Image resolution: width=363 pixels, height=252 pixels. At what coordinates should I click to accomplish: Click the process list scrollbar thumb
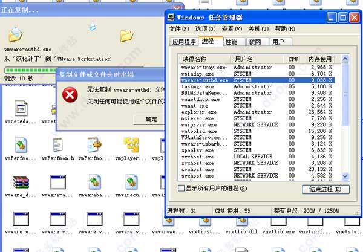pyautogui.click(x=345, y=94)
